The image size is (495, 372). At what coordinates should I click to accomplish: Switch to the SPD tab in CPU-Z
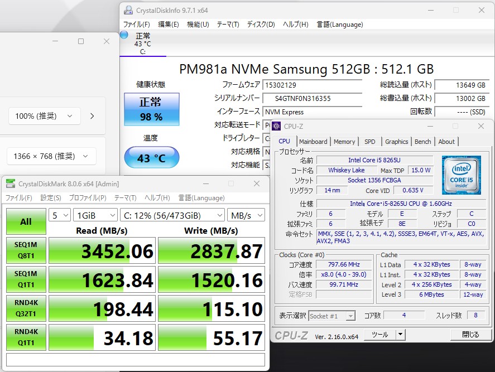369,142
